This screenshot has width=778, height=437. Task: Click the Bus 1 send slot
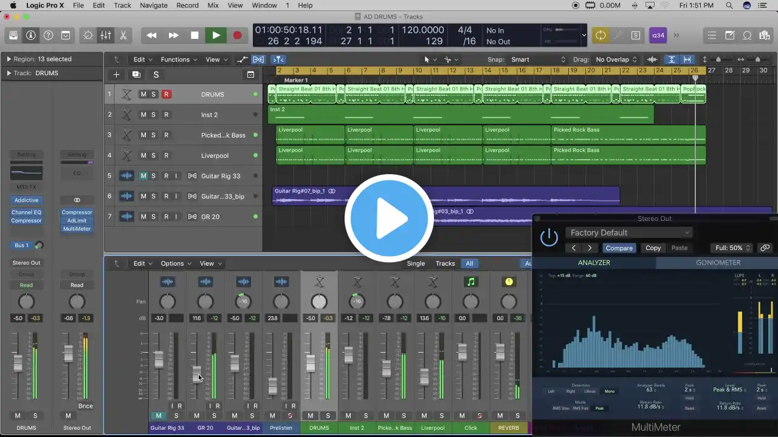click(21, 245)
